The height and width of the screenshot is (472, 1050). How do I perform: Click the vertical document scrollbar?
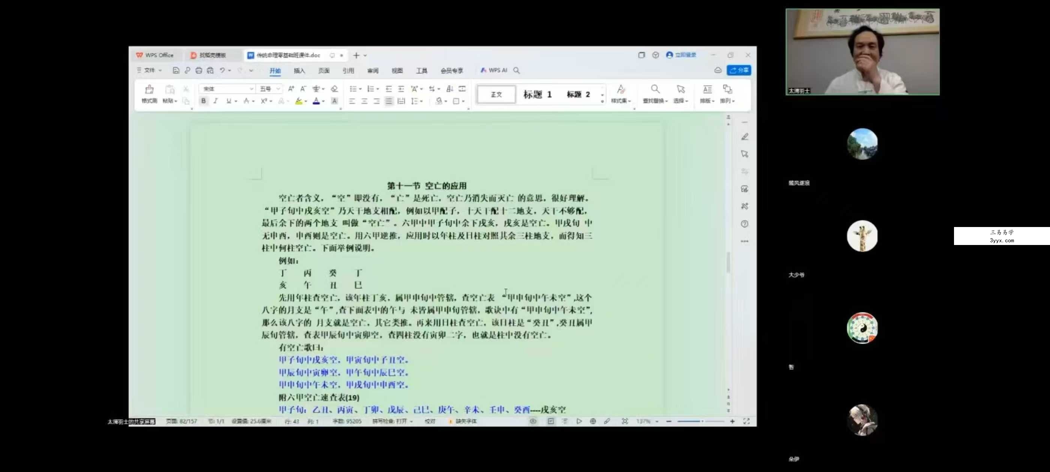click(x=728, y=263)
